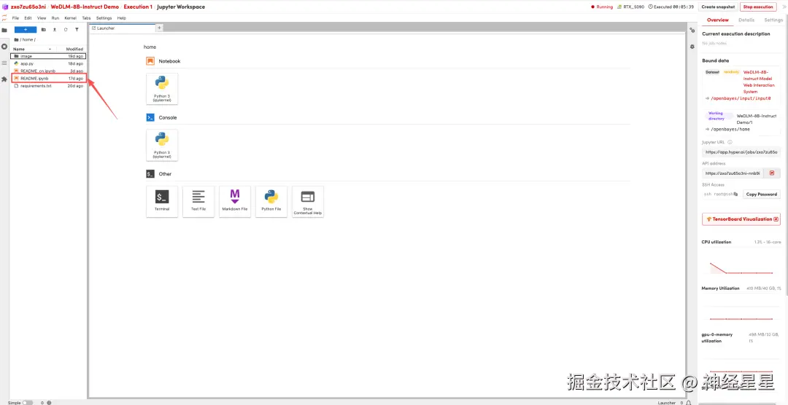Open the Settings menu in menu bar
Image resolution: width=788 pixels, height=405 pixels.
tap(104, 18)
